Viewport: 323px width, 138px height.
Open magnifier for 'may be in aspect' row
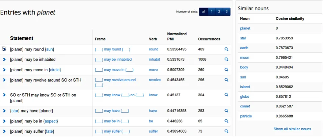click(226, 121)
